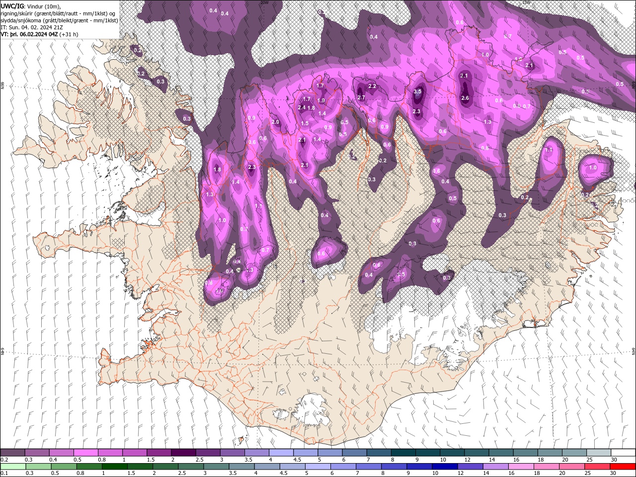The image size is (636, 477).
Task: Click the dark teal swatch labeled 8 in top legend row
Action: (x=403, y=453)
